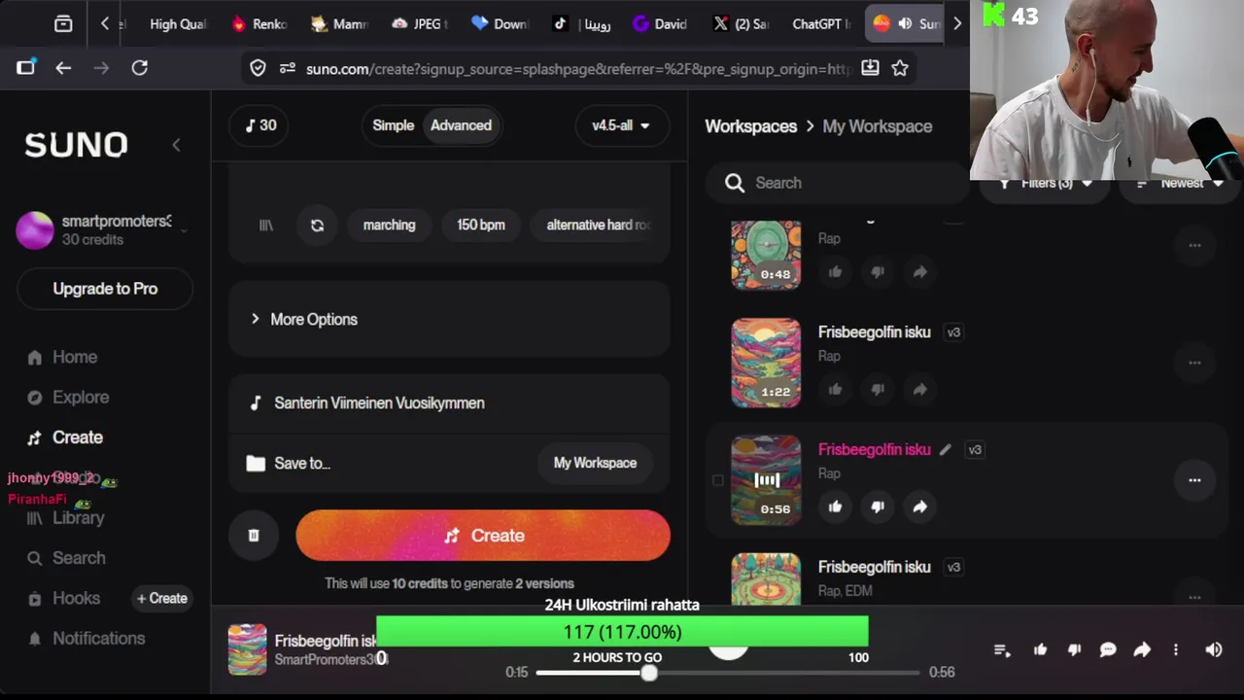Mute audio with the player volume icon

pyautogui.click(x=1214, y=649)
